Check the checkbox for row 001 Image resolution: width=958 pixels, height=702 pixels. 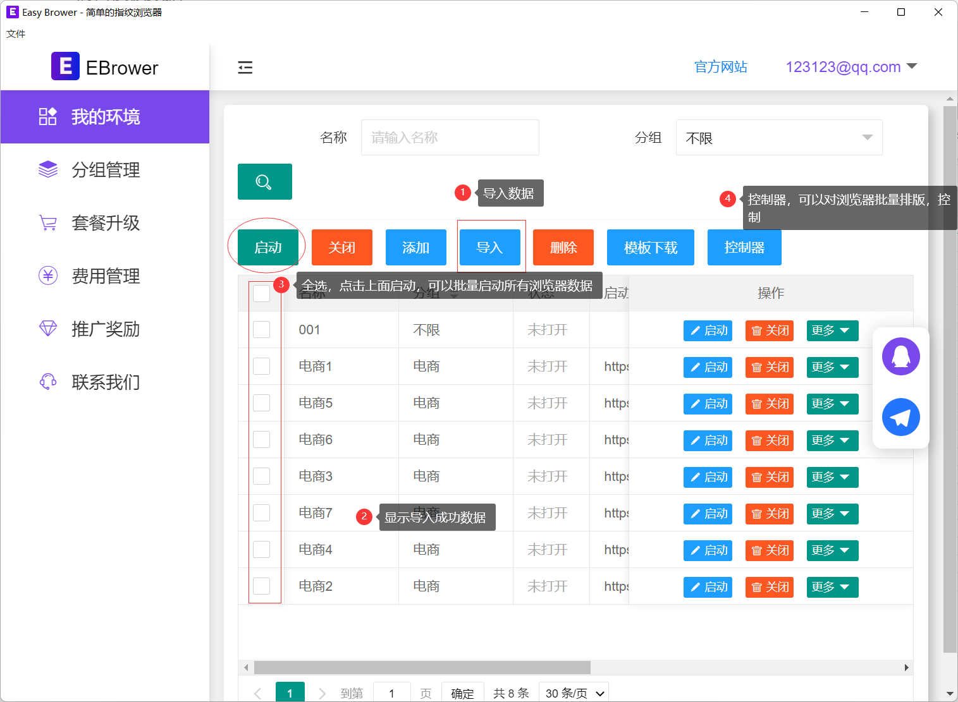point(261,330)
